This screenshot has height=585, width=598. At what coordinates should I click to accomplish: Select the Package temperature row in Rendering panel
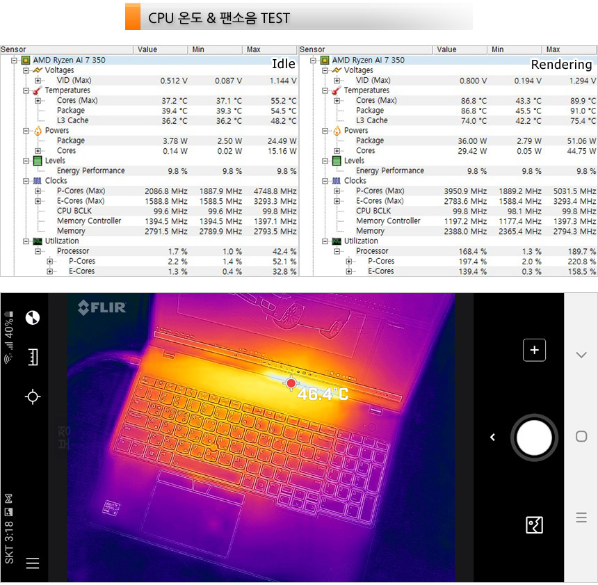[370, 111]
